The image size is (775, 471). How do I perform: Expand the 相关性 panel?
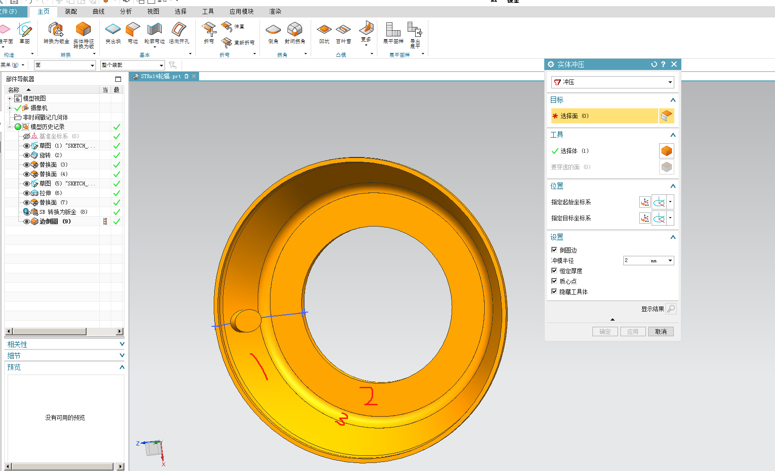122,344
